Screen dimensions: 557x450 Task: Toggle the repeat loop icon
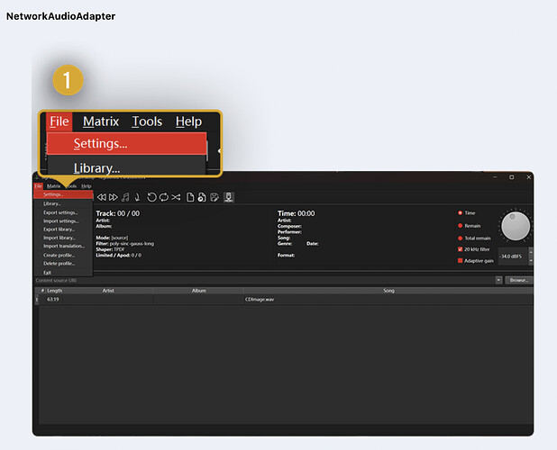164,197
